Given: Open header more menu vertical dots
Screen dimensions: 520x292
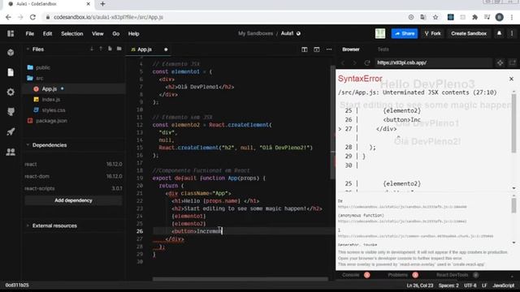Looking at the screenshot, I should click(x=512, y=33).
